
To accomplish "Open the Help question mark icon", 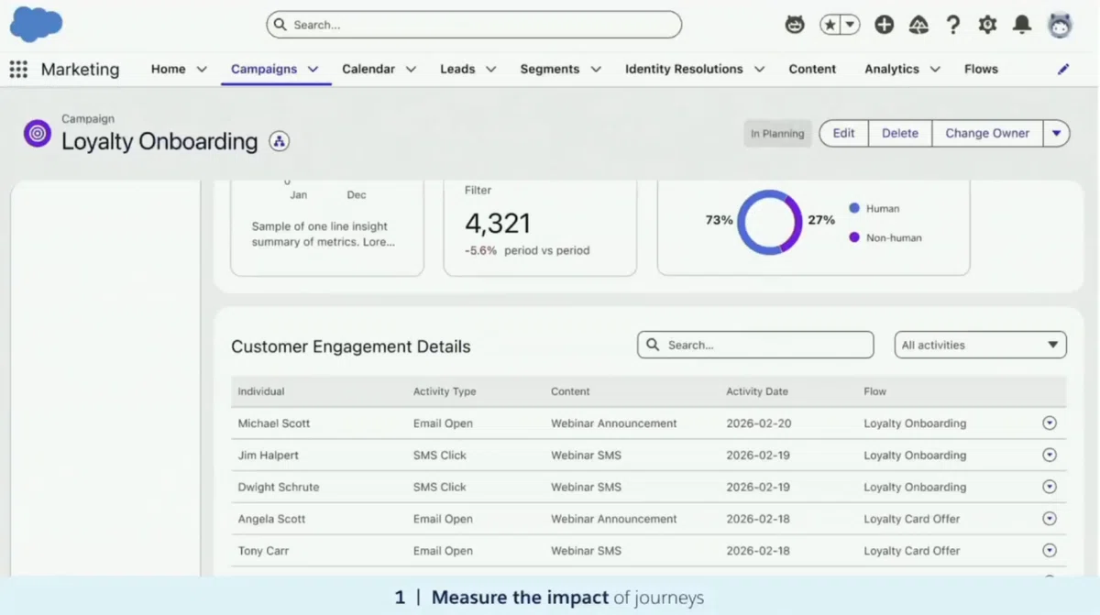I will tap(953, 25).
